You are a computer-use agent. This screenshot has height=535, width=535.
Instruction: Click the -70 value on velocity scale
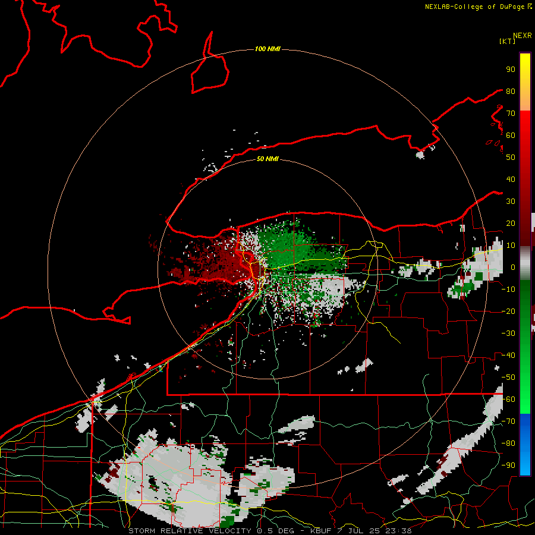coord(508,421)
